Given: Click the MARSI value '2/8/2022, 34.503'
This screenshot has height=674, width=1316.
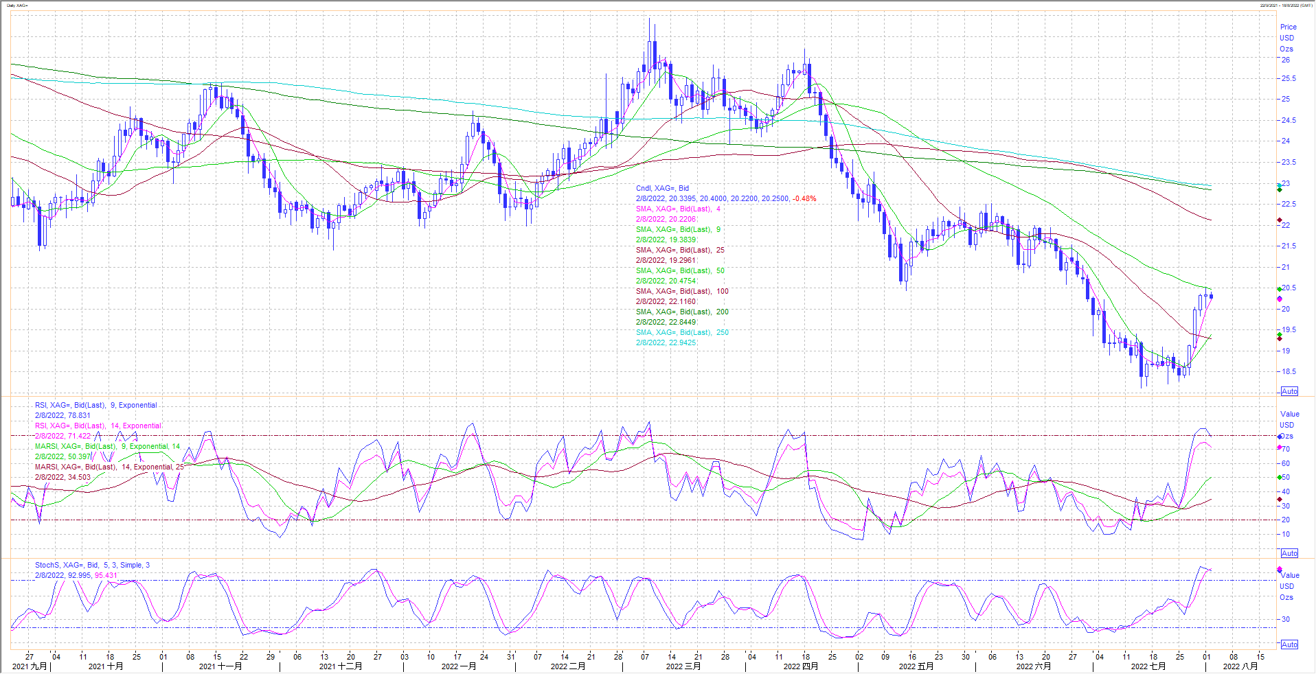Looking at the screenshot, I should (63, 477).
